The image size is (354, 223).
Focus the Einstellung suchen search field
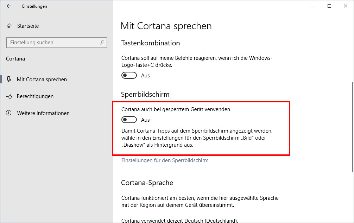coord(56,43)
